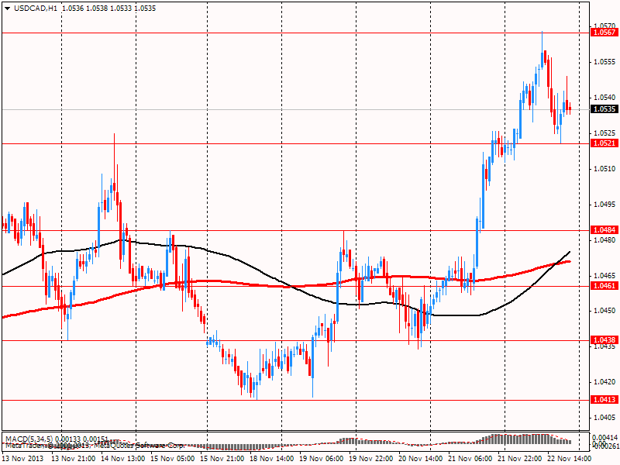Viewport: 620px width, 465px height.
Task: Click the 1.0480 price axis value
Action: coord(604,239)
